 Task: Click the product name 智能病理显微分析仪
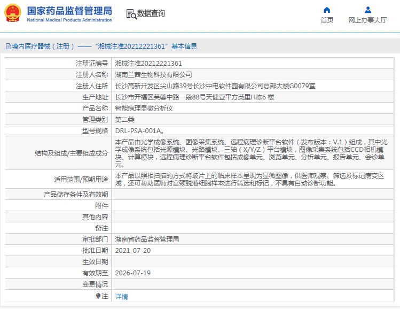click(144, 109)
